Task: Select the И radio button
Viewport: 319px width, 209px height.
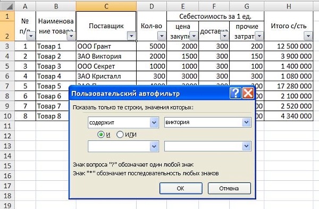Action: click(x=101, y=135)
